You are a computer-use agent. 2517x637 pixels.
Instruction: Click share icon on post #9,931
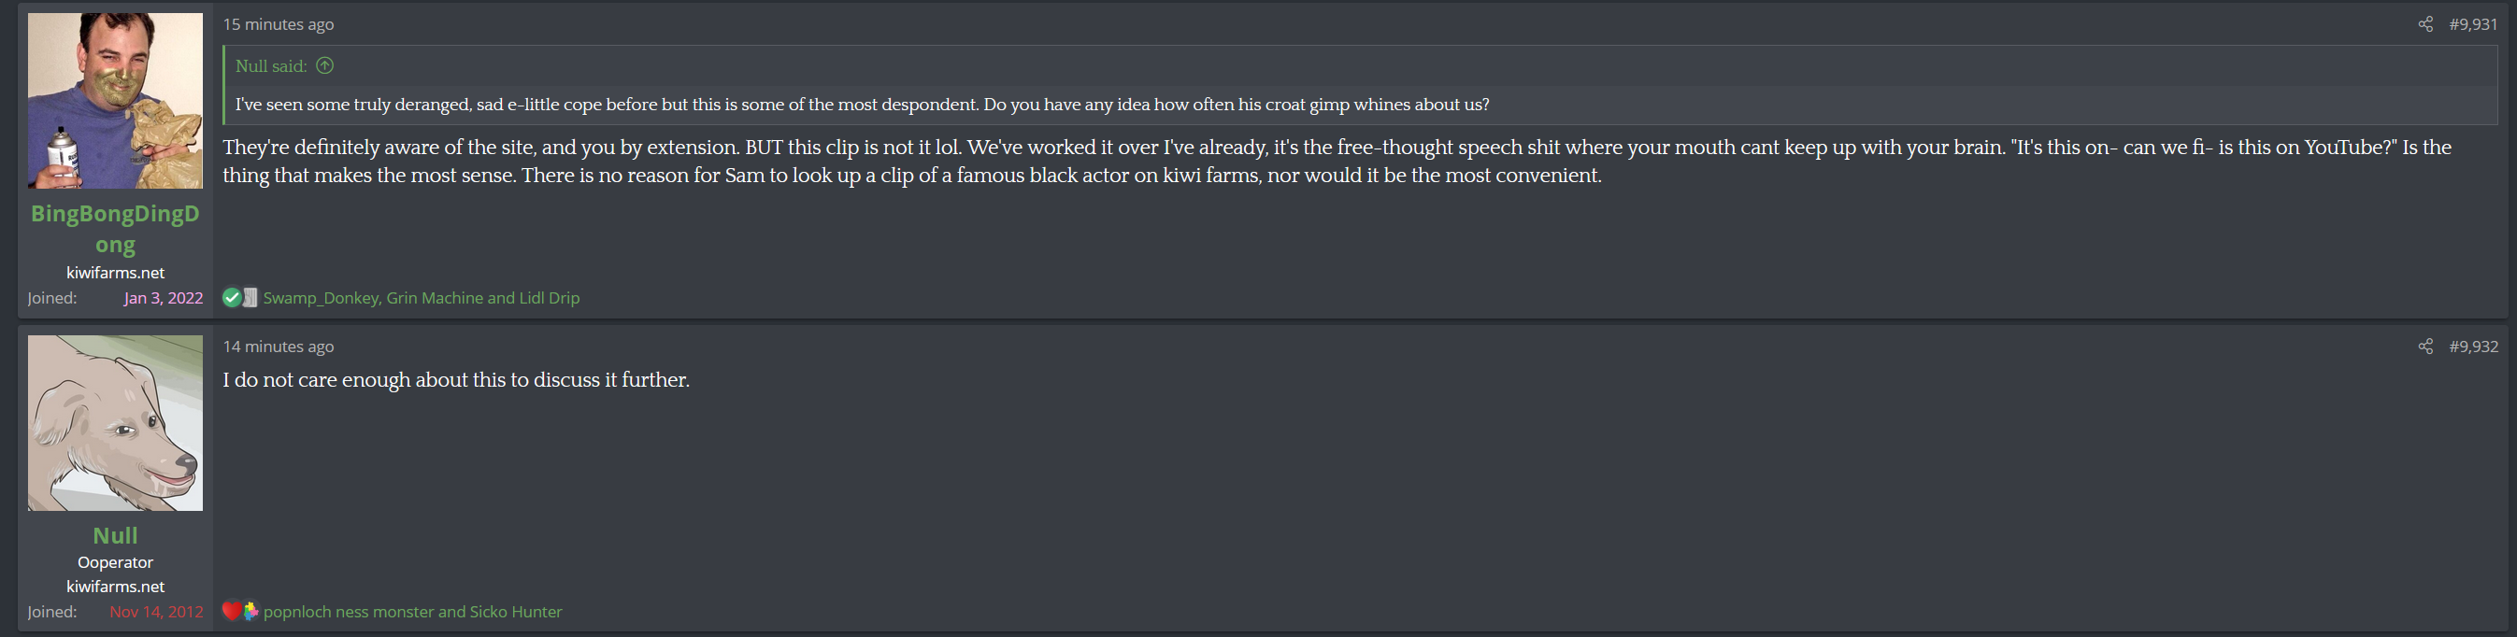click(x=2425, y=24)
